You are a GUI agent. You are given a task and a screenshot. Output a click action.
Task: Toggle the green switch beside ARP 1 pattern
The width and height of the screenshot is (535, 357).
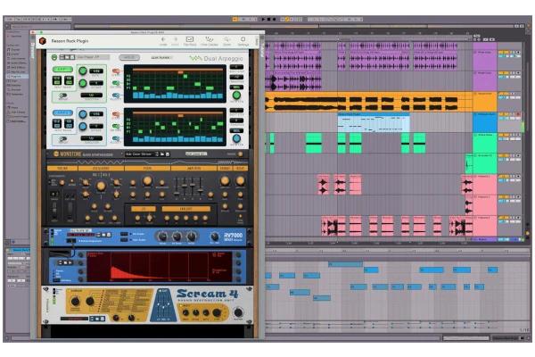pyautogui.click(x=116, y=83)
